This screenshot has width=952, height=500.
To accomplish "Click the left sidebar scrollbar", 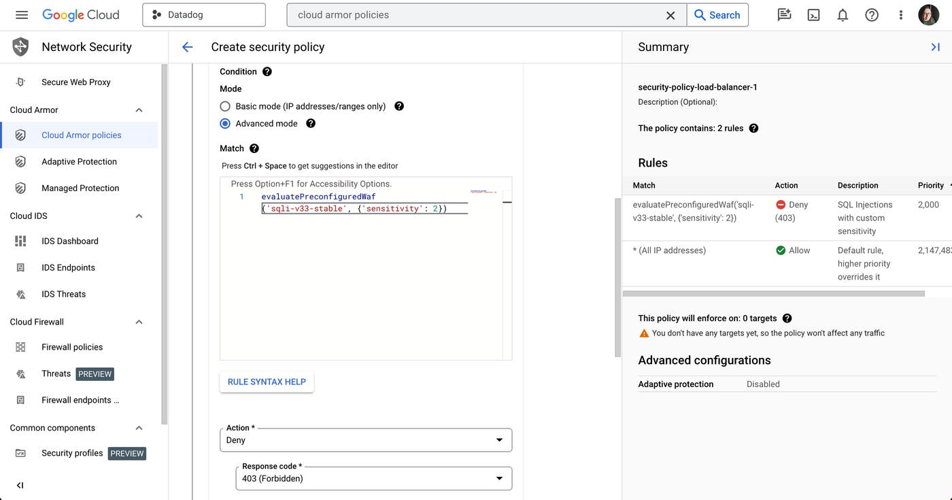I will (164, 245).
